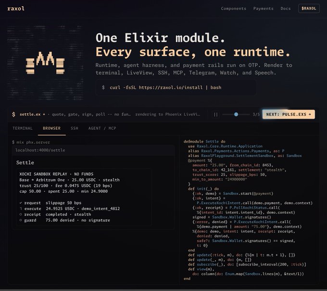This screenshot has width=327, height=291.
Task: Click the 'request slippage 50 bps' row
Action: click(50, 203)
